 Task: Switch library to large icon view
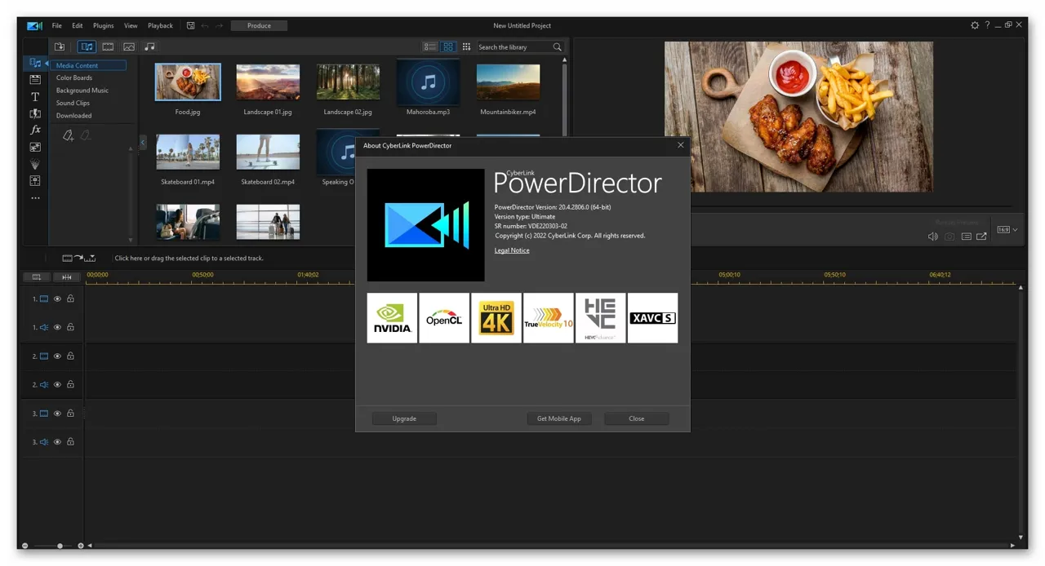pyautogui.click(x=448, y=47)
